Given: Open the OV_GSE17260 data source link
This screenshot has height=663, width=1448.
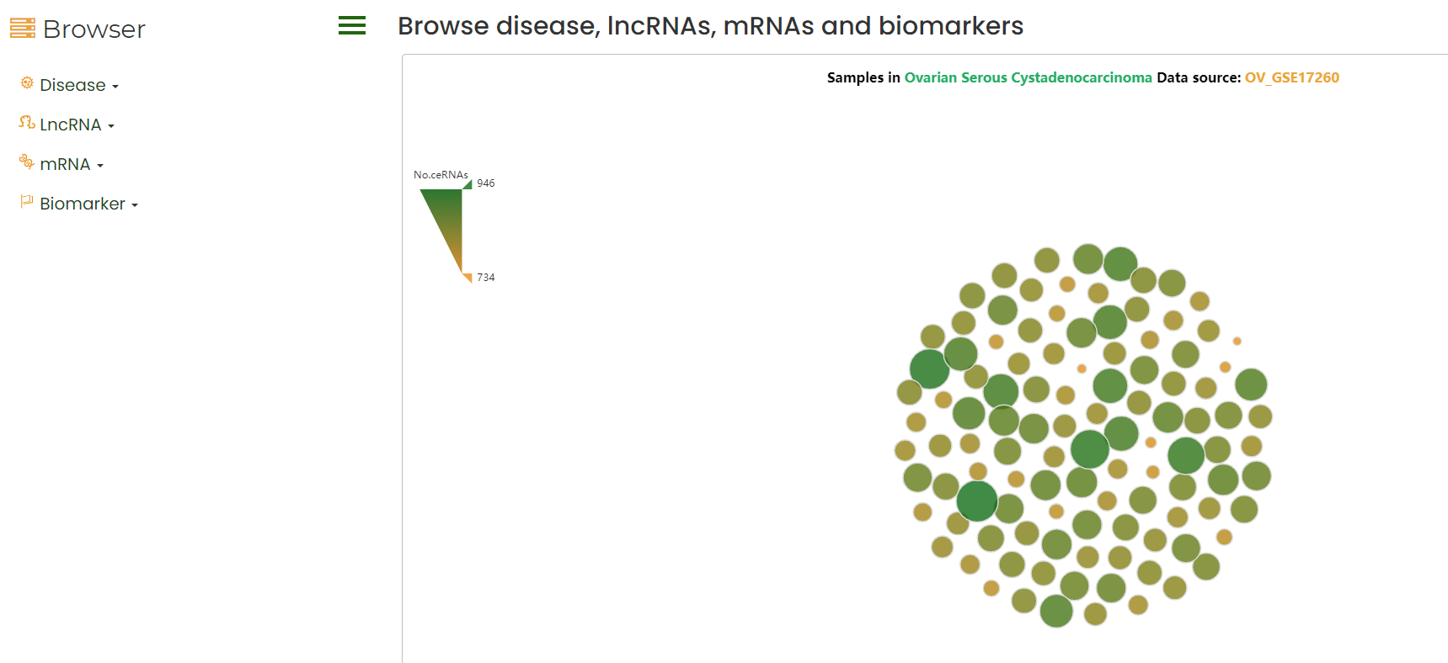Looking at the screenshot, I should click(1291, 77).
